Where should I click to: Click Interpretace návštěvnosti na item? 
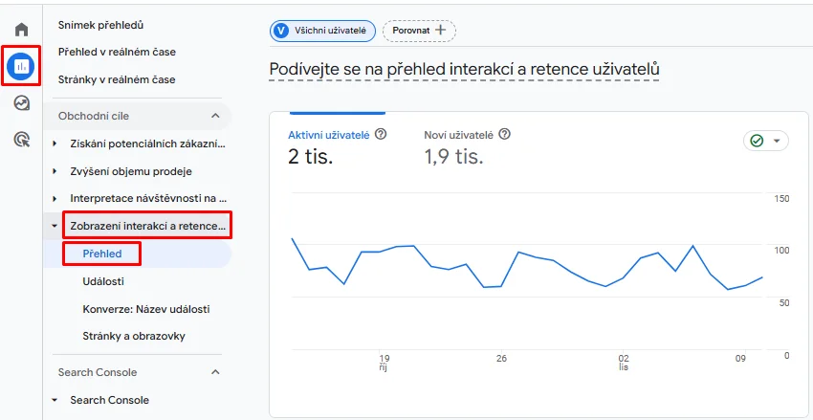click(148, 198)
